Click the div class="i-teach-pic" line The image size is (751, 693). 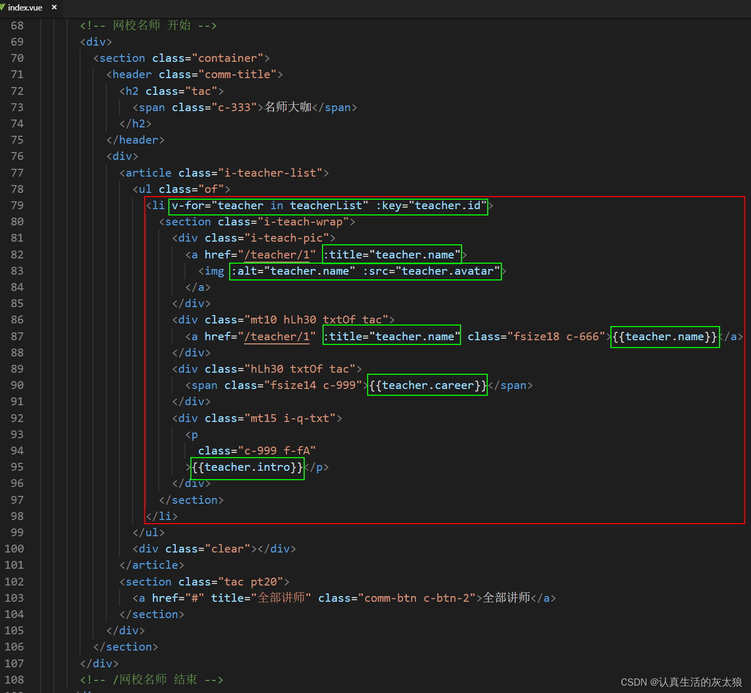coord(254,238)
